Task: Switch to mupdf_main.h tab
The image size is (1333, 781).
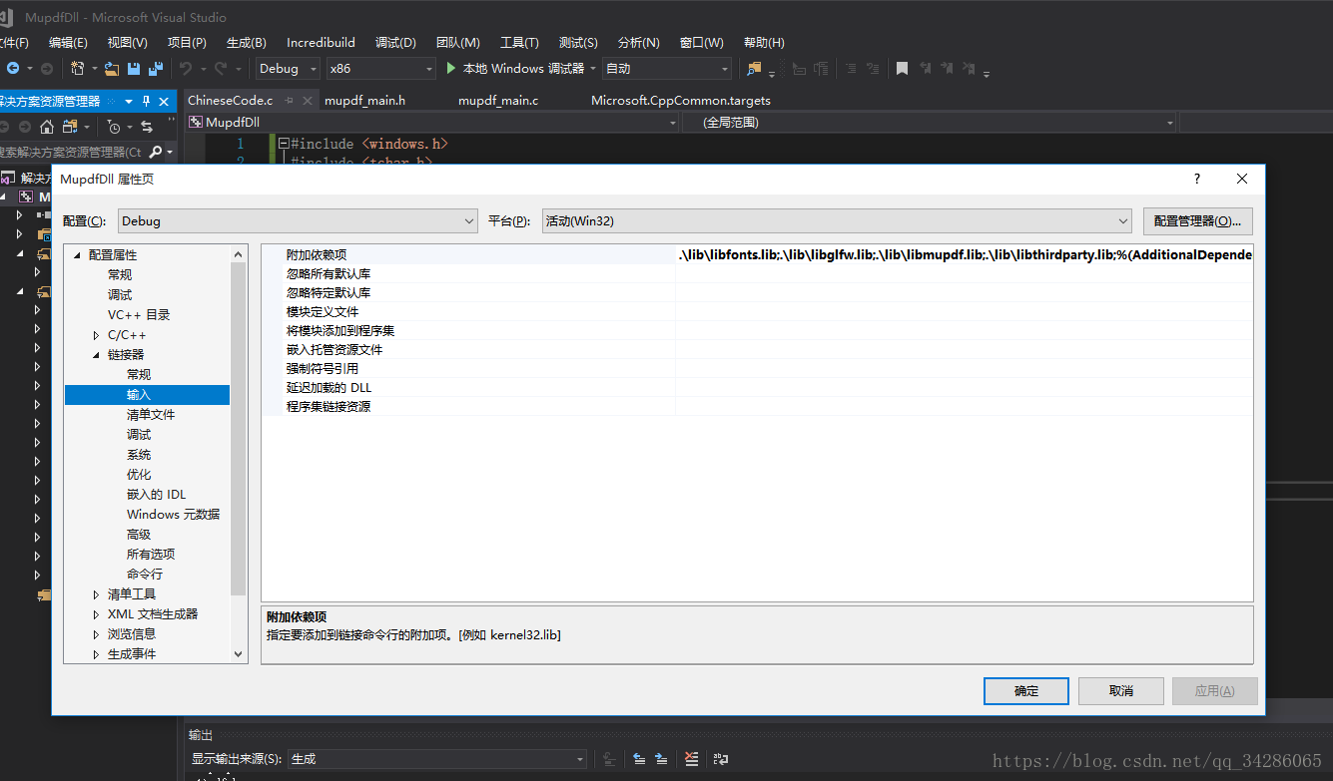Action: [364, 101]
